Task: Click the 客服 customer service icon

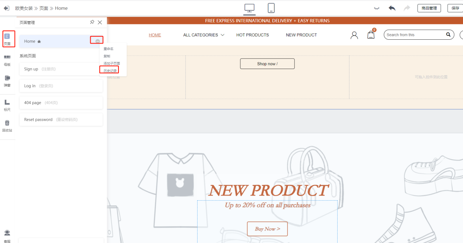Action: (7, 235)
